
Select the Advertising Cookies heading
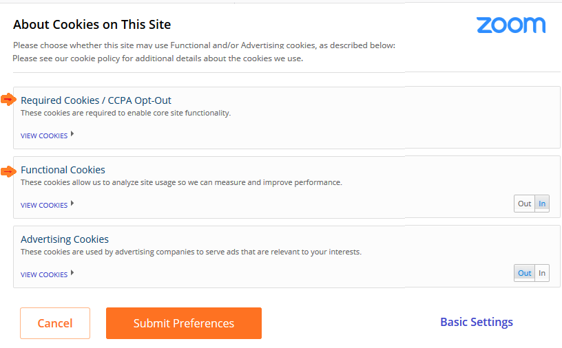tap(65, 239)
